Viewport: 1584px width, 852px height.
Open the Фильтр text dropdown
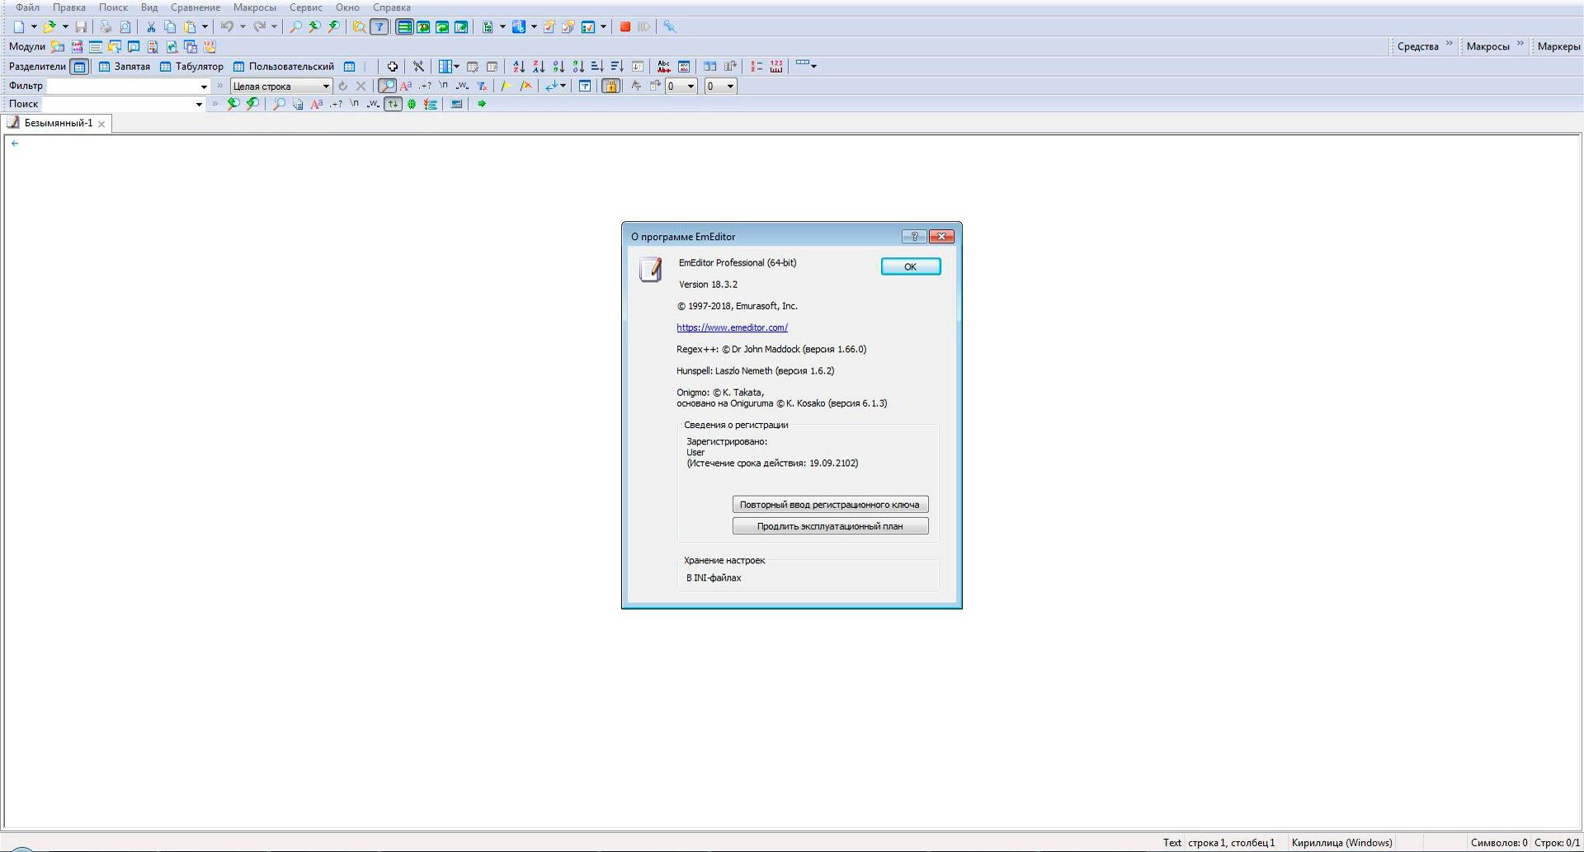204,87
